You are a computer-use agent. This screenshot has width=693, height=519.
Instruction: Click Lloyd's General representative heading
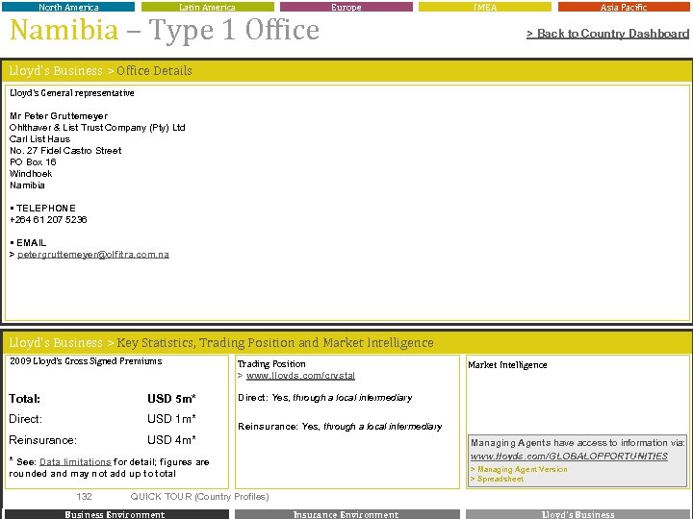click(71, 93)
